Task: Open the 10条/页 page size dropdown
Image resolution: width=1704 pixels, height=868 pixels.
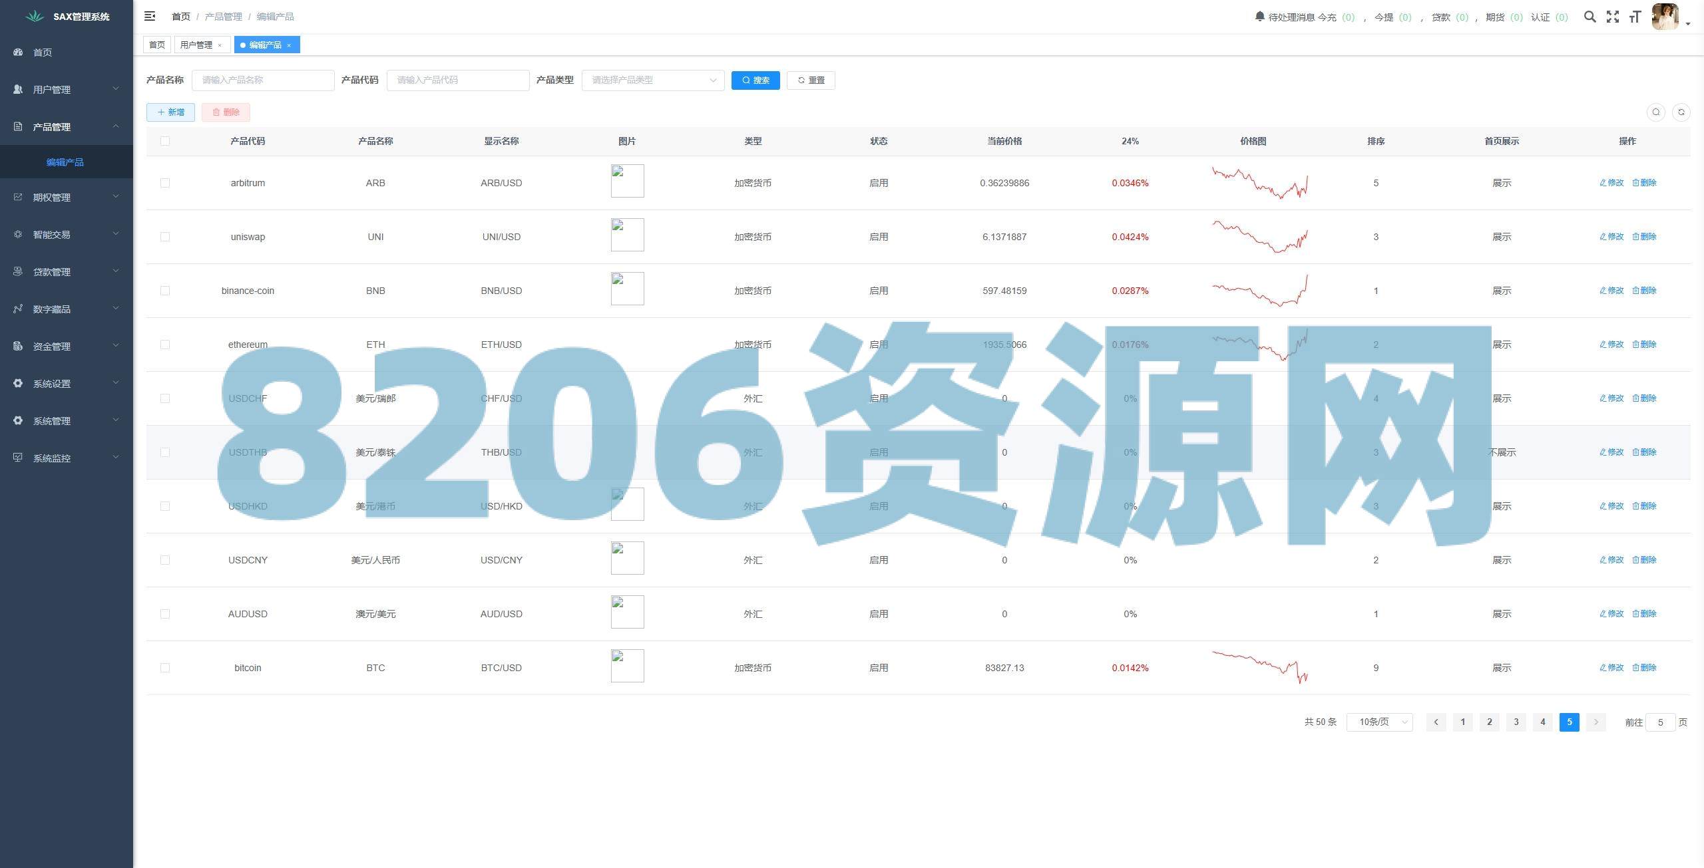Action: tap(1379, 722)
